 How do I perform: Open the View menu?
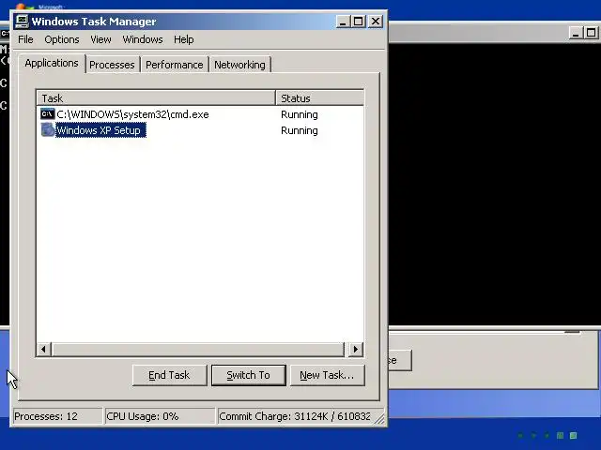[100, 39]
